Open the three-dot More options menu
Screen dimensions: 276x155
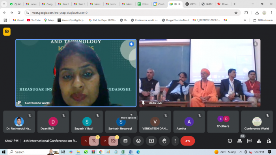click(175, 141)
